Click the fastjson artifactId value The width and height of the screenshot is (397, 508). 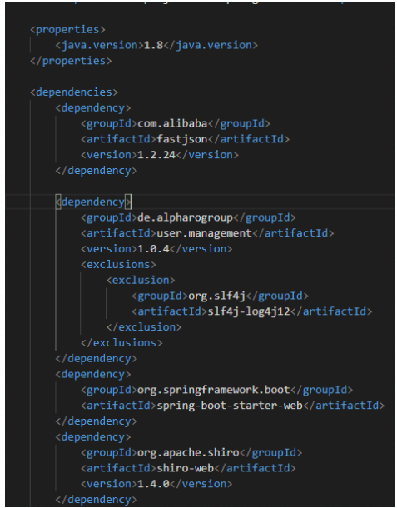(x=182, y=139)
